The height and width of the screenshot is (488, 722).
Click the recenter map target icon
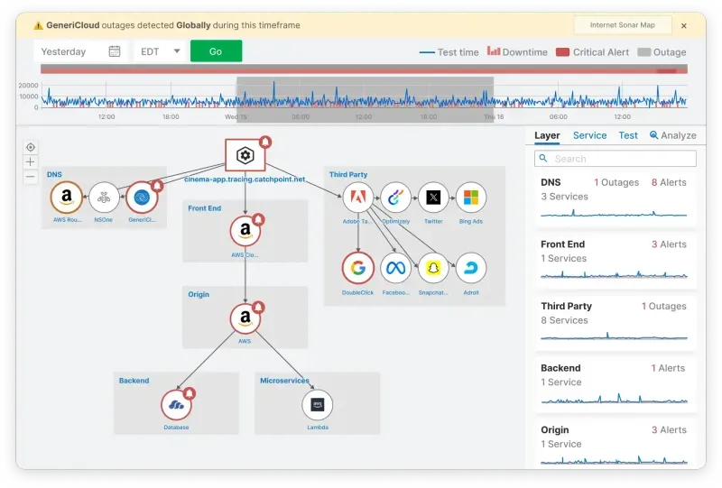(31, 147)
